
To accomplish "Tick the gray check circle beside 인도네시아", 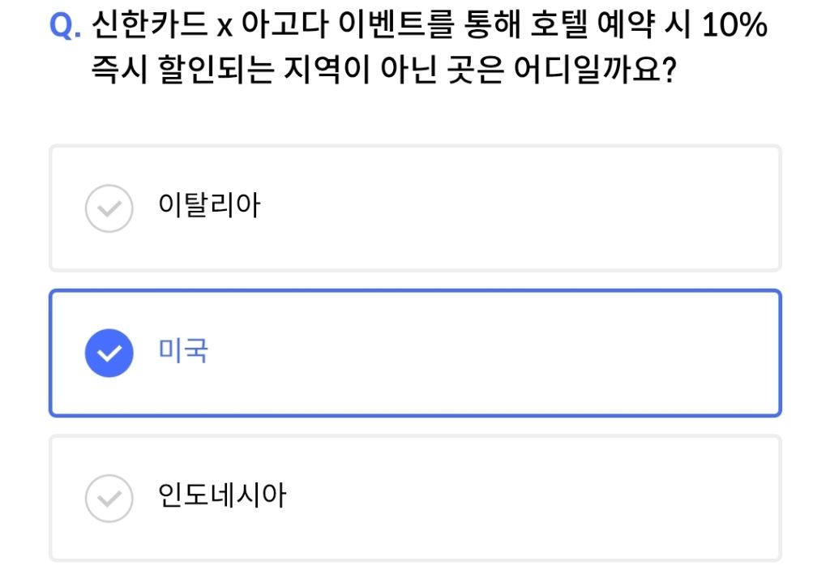I will [x=109, y=498].
